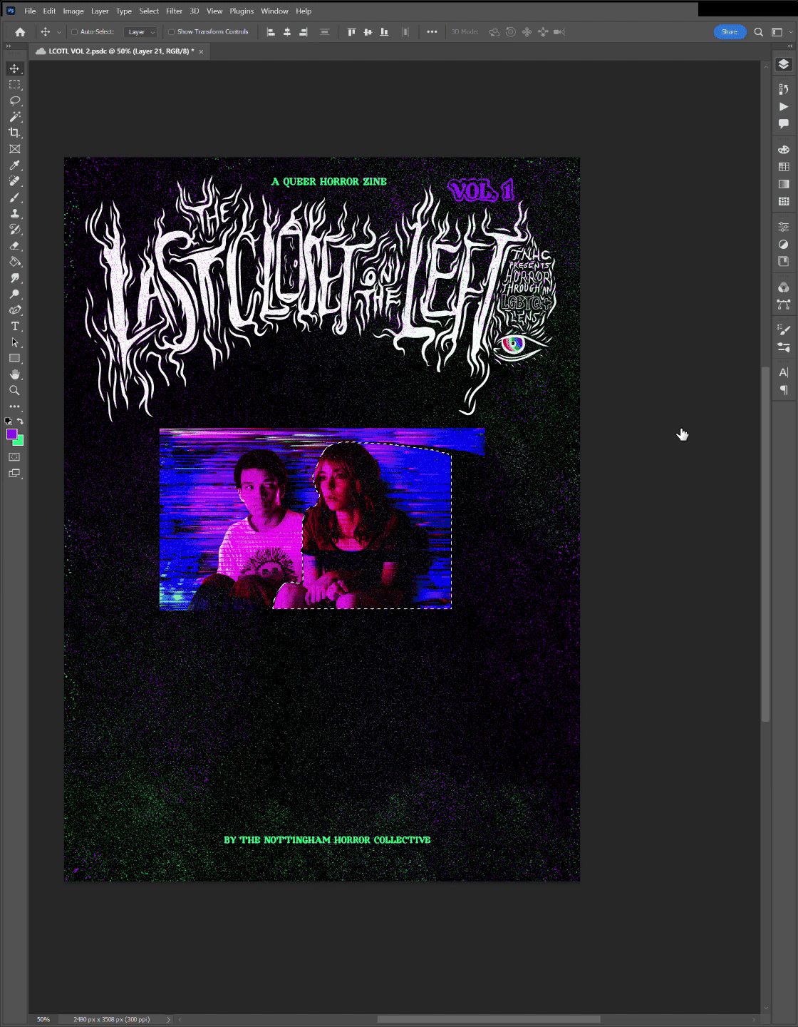Image resolution: width=798 pixels, height=1027 pixels.
Task: Open the Brushes panel icon
Action: tap(784, 330)
